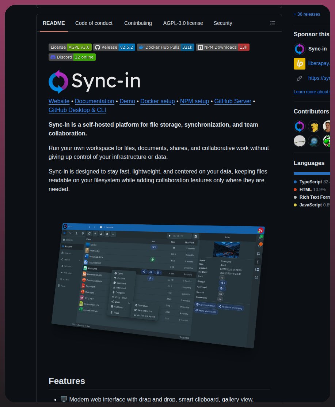Click the Discord 32 online badge
The height and width of the screenshot is (407, 335).
72,57
